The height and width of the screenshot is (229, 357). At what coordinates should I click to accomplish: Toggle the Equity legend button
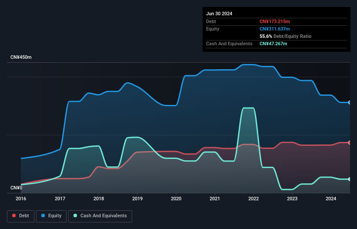pyautogui.click(x=51, y=216)
